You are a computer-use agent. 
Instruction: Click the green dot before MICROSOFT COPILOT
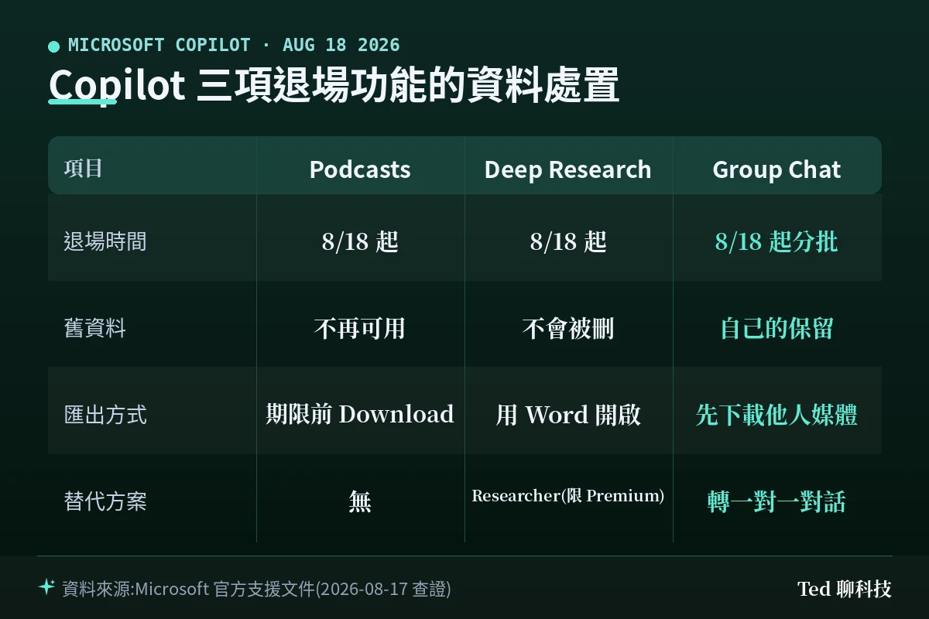coord(53,46)
